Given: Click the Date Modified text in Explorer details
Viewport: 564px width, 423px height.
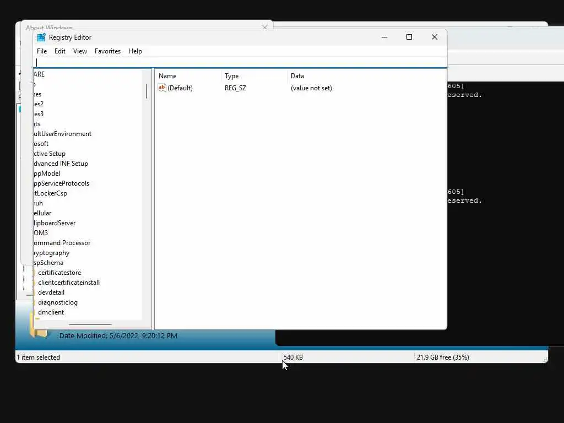Looking at the screenshot, I should [118, 335].
